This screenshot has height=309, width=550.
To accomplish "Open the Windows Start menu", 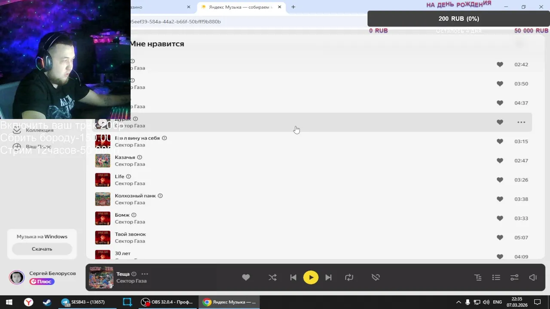I will click(x=9, y=302).
